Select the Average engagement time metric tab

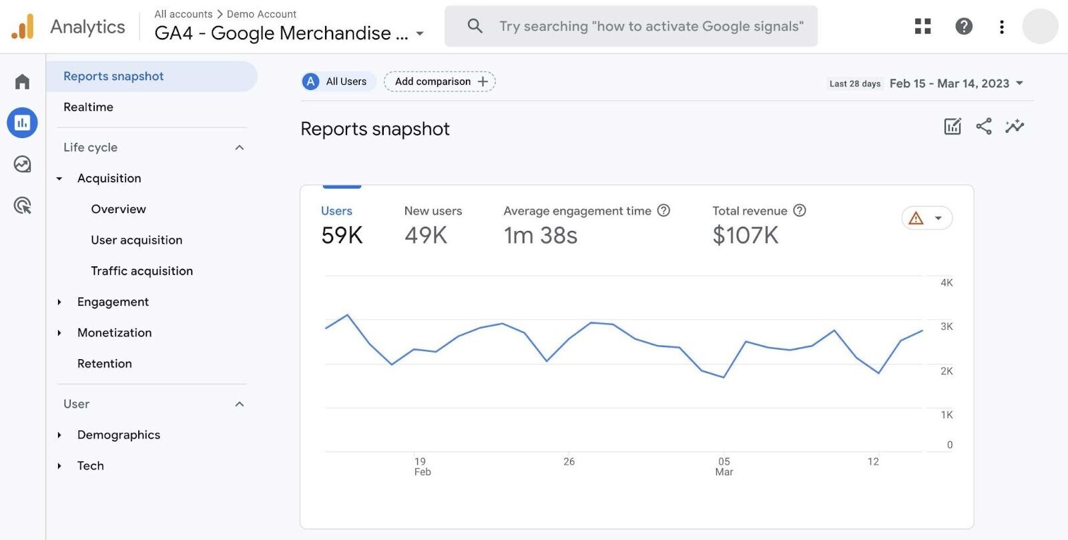[586, 224]
